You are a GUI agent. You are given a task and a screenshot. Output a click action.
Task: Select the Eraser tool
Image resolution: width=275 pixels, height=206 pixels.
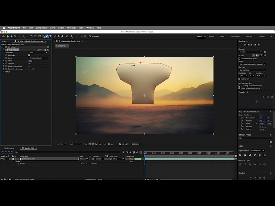click(x=62, y=36)
